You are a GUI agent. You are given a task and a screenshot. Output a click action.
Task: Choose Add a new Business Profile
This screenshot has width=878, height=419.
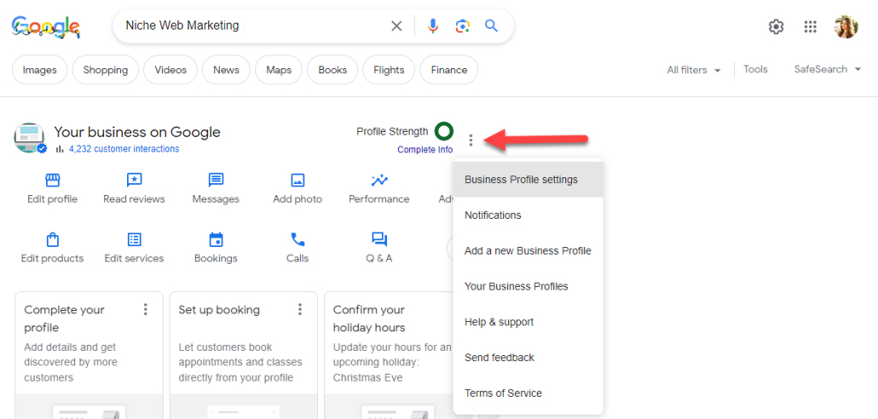click(x=528, y=251)
